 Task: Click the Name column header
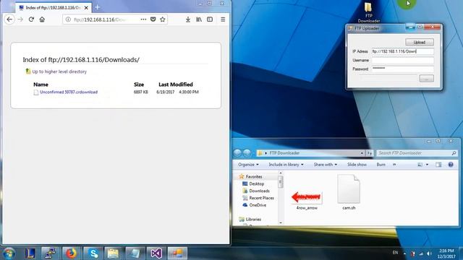point(41,84)
